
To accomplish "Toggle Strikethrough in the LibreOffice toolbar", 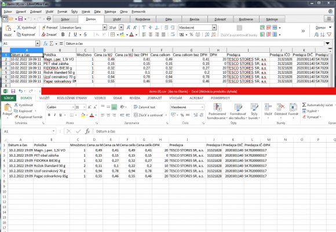I will click(x=85, y=34).
